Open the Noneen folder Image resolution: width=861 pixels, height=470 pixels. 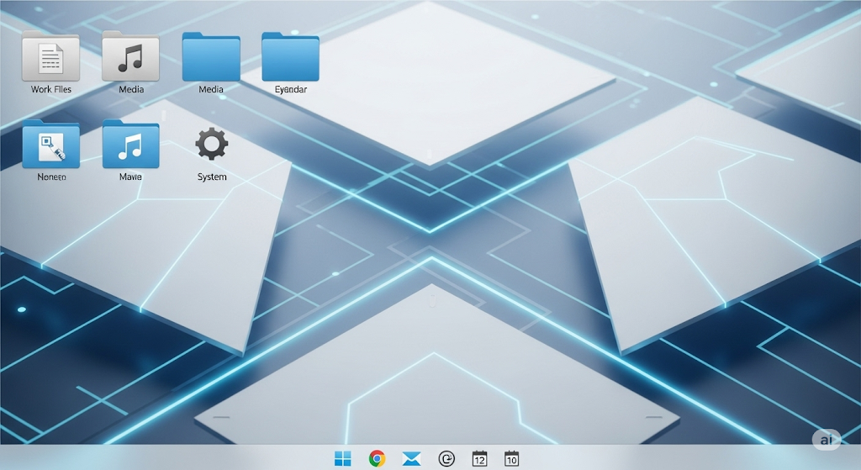[x=51, y=144]
